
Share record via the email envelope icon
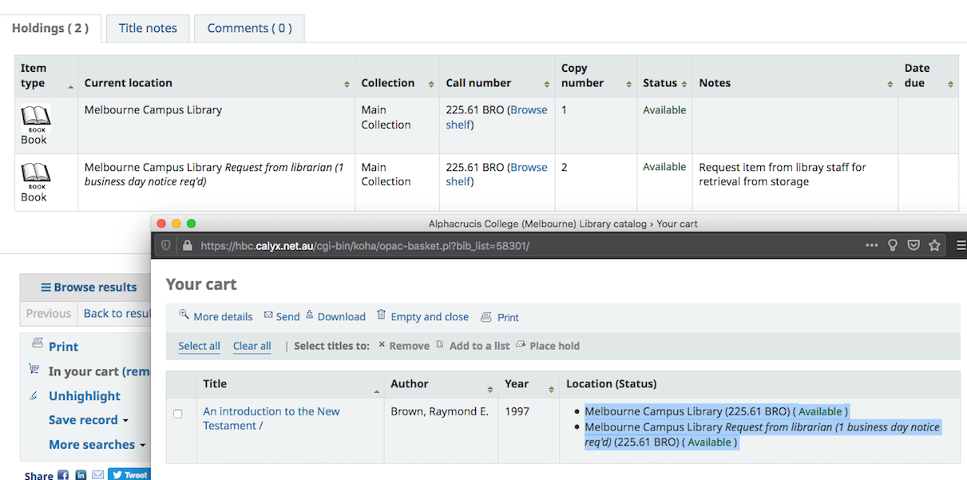pos(97,475)
